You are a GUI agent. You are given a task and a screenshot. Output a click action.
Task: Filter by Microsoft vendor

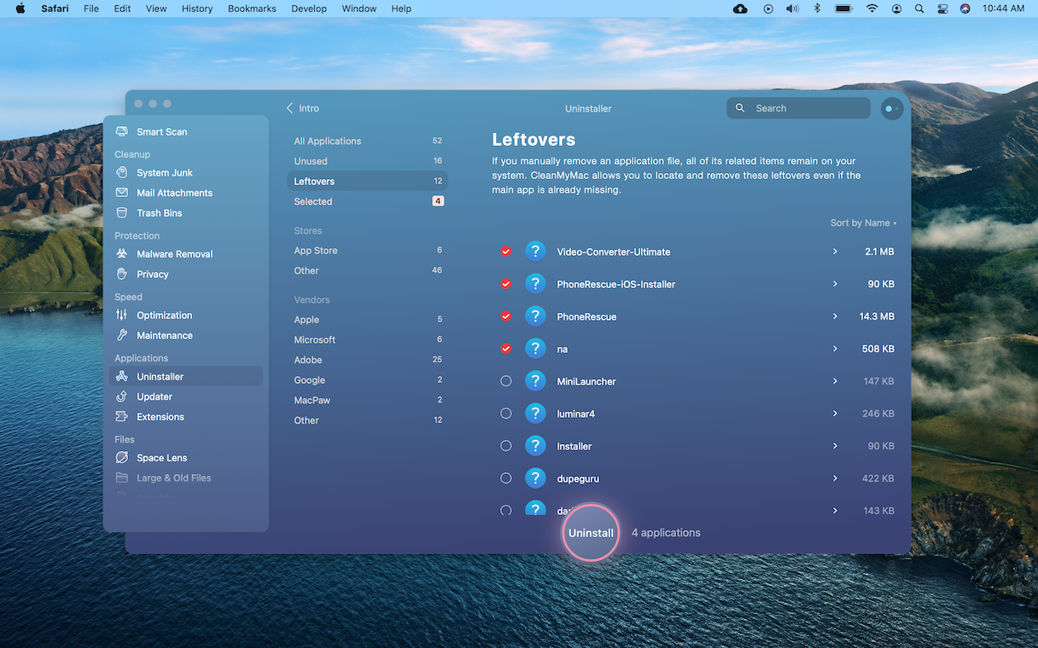pos(368,339)
